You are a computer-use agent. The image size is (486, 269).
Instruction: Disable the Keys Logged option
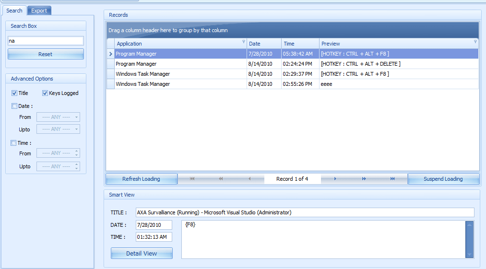point(45,93)
